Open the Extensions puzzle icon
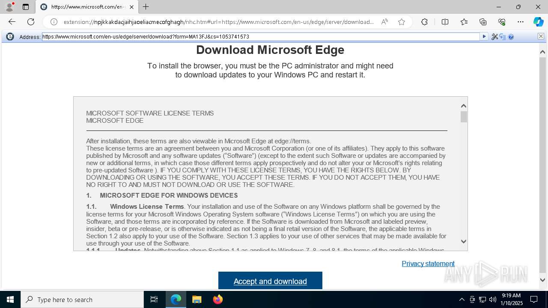The width and height of the screenshot is (548, 308). [x=424, y=22]
